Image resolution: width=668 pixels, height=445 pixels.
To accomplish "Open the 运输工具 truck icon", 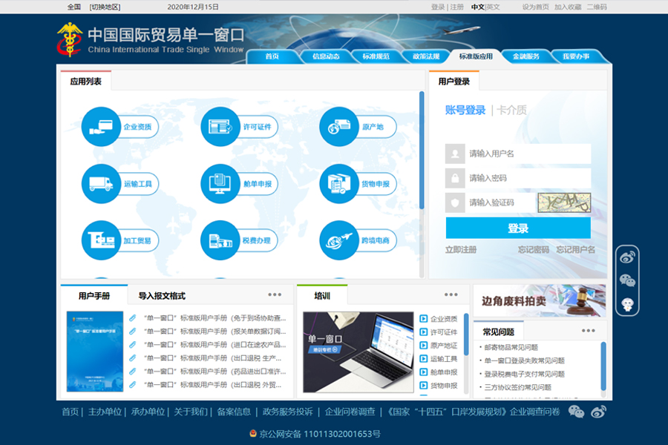I will point(101,183).
